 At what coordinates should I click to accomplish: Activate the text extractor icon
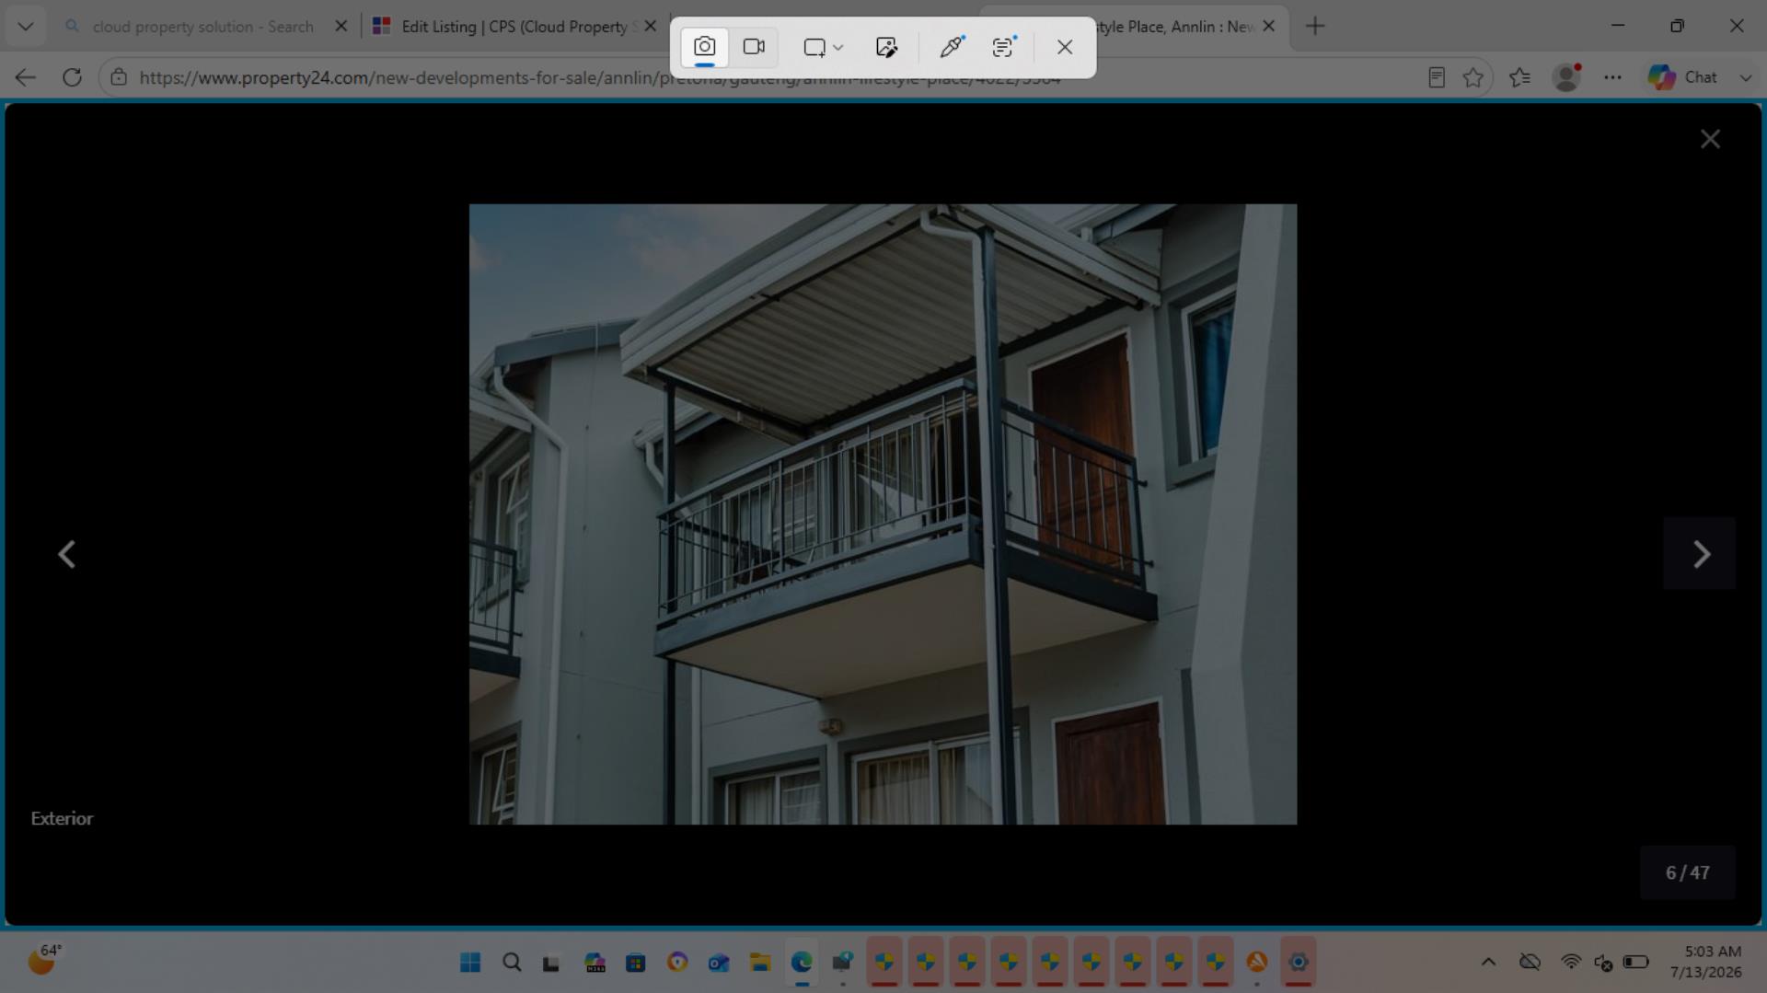click(x=1003, y=47)
